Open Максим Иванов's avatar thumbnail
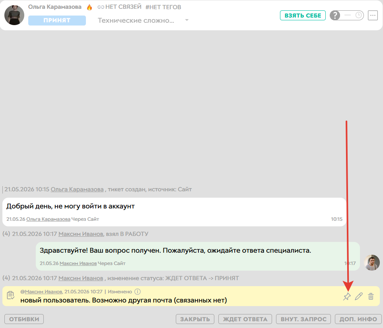Screen dimensions: 383x328 [x=372, y=263]
